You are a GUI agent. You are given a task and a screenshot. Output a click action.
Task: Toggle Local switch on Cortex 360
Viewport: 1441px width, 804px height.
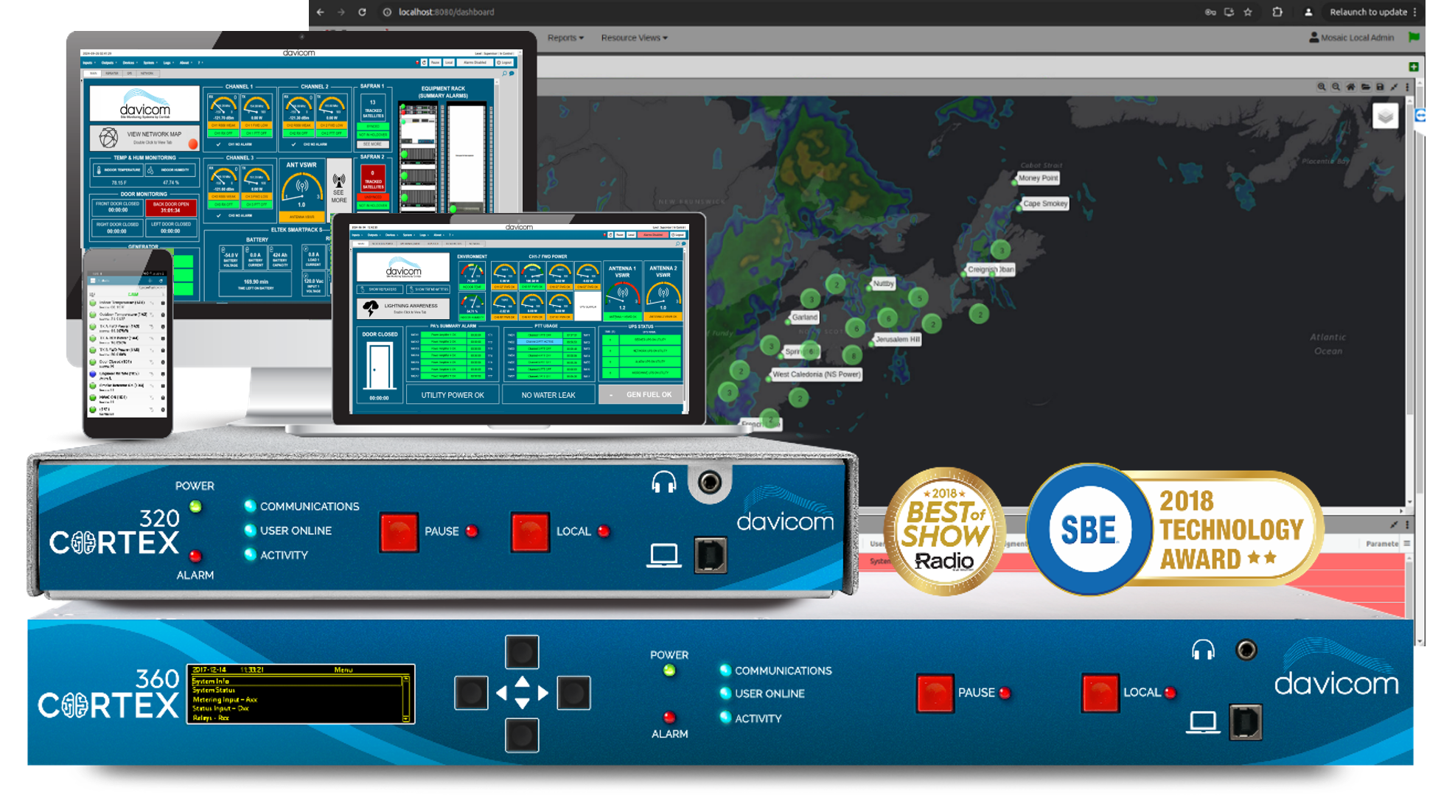point(1100,693)
